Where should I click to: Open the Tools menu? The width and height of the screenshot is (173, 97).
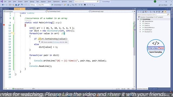tap(49, 2)
